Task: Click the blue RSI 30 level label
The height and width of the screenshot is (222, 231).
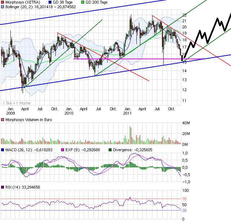Action: (x=185, y=211)
